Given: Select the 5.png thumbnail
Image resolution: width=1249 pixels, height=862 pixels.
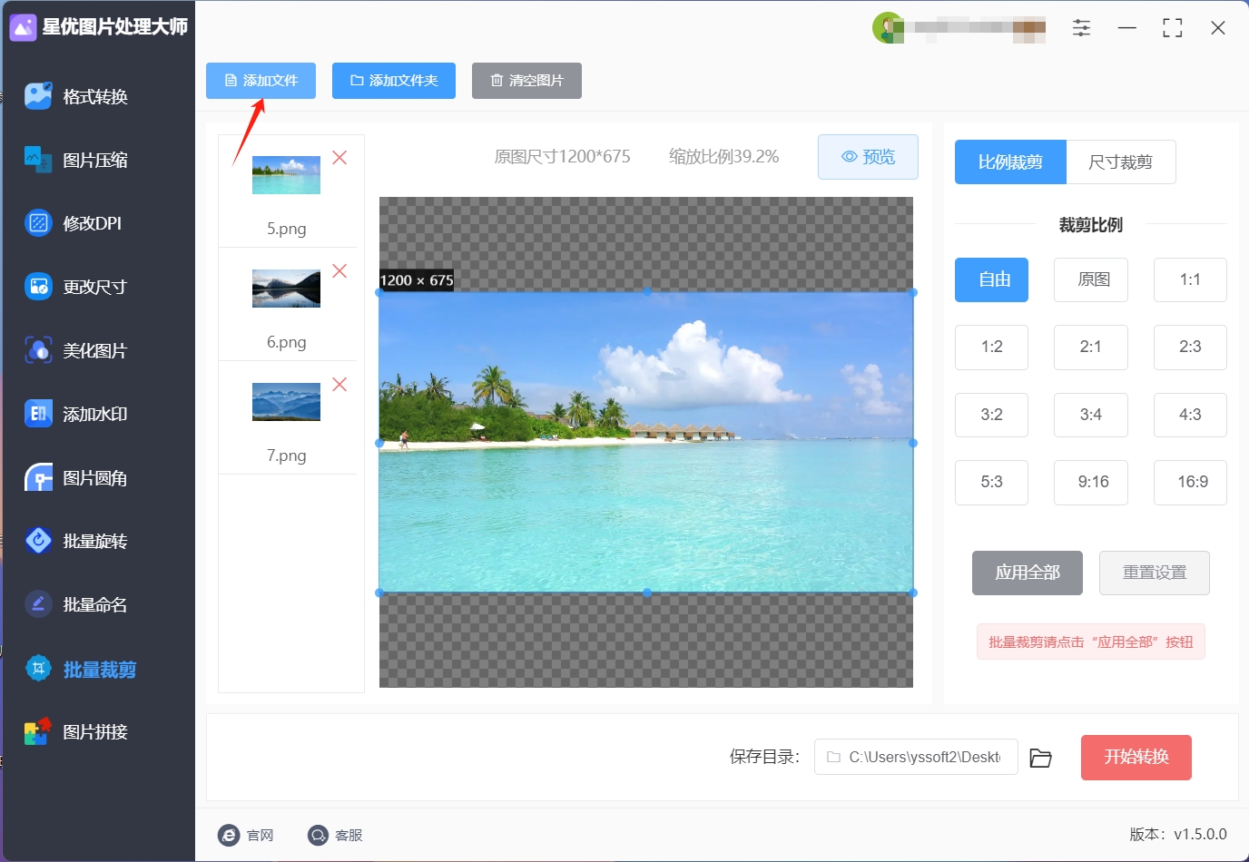Looking at the screenshot, I should click(286, 175).
